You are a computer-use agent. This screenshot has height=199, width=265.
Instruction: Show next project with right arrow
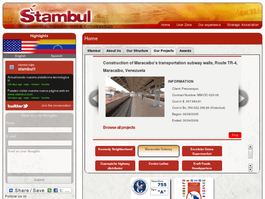point(243,98)
